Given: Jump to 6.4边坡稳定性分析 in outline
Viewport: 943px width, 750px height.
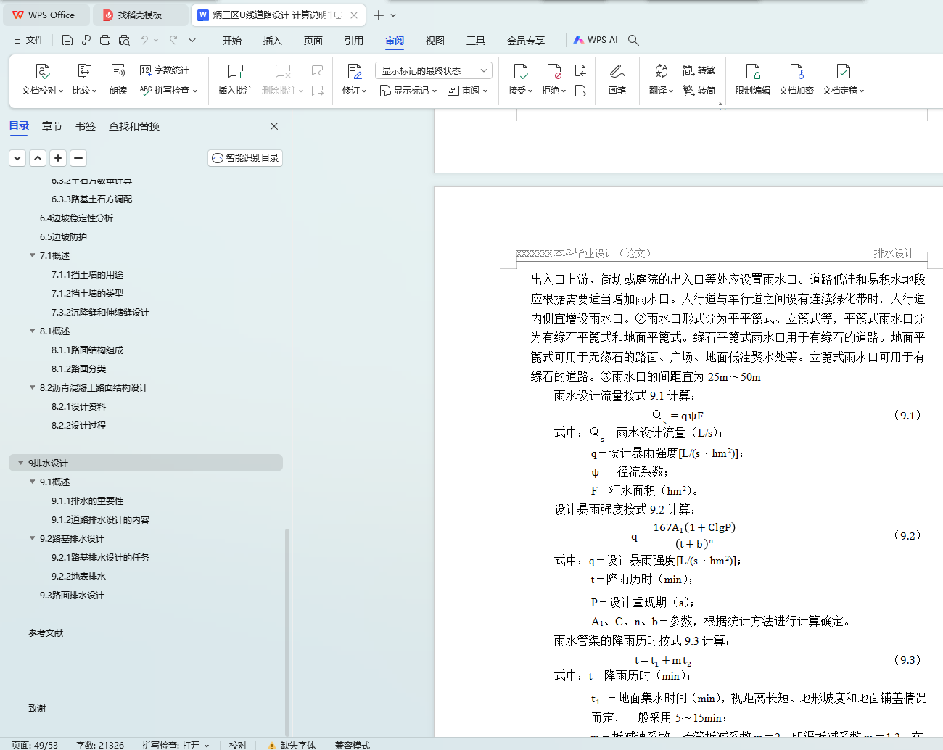Looking at the screenshot, I should (x=76, y=218).
